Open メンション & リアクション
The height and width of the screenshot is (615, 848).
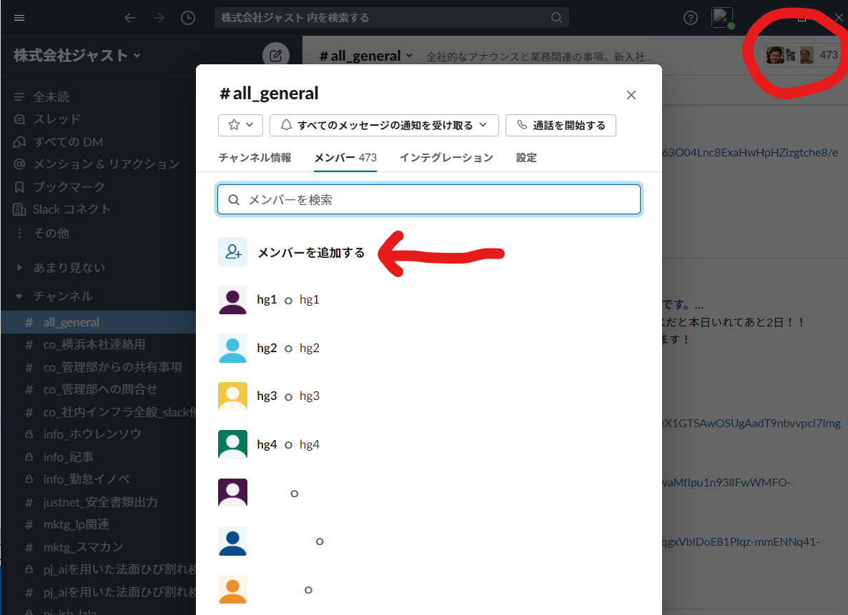tap(97, 164)
